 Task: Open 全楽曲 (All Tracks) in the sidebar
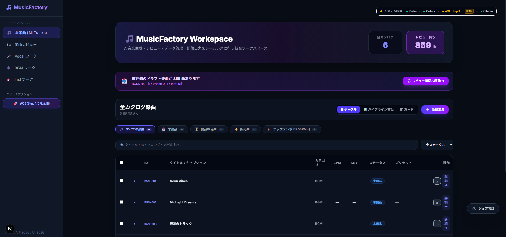(31, 33)
